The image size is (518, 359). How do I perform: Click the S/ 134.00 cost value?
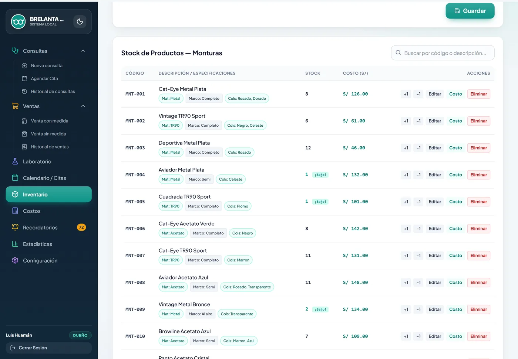[355, 310]
